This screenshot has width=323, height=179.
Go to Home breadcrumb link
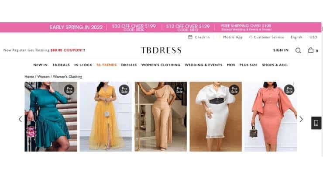(29, 77)
